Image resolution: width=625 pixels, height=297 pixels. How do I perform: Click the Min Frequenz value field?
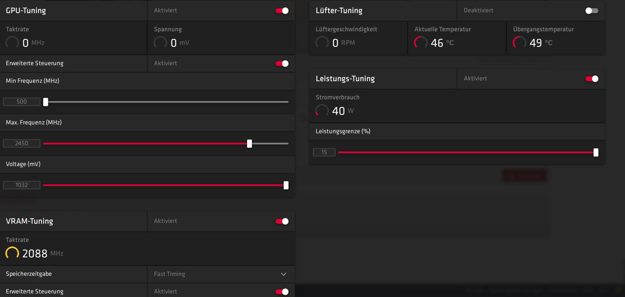pyautogui.click(x=22, y=102)
